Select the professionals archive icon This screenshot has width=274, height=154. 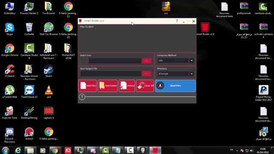244,8
